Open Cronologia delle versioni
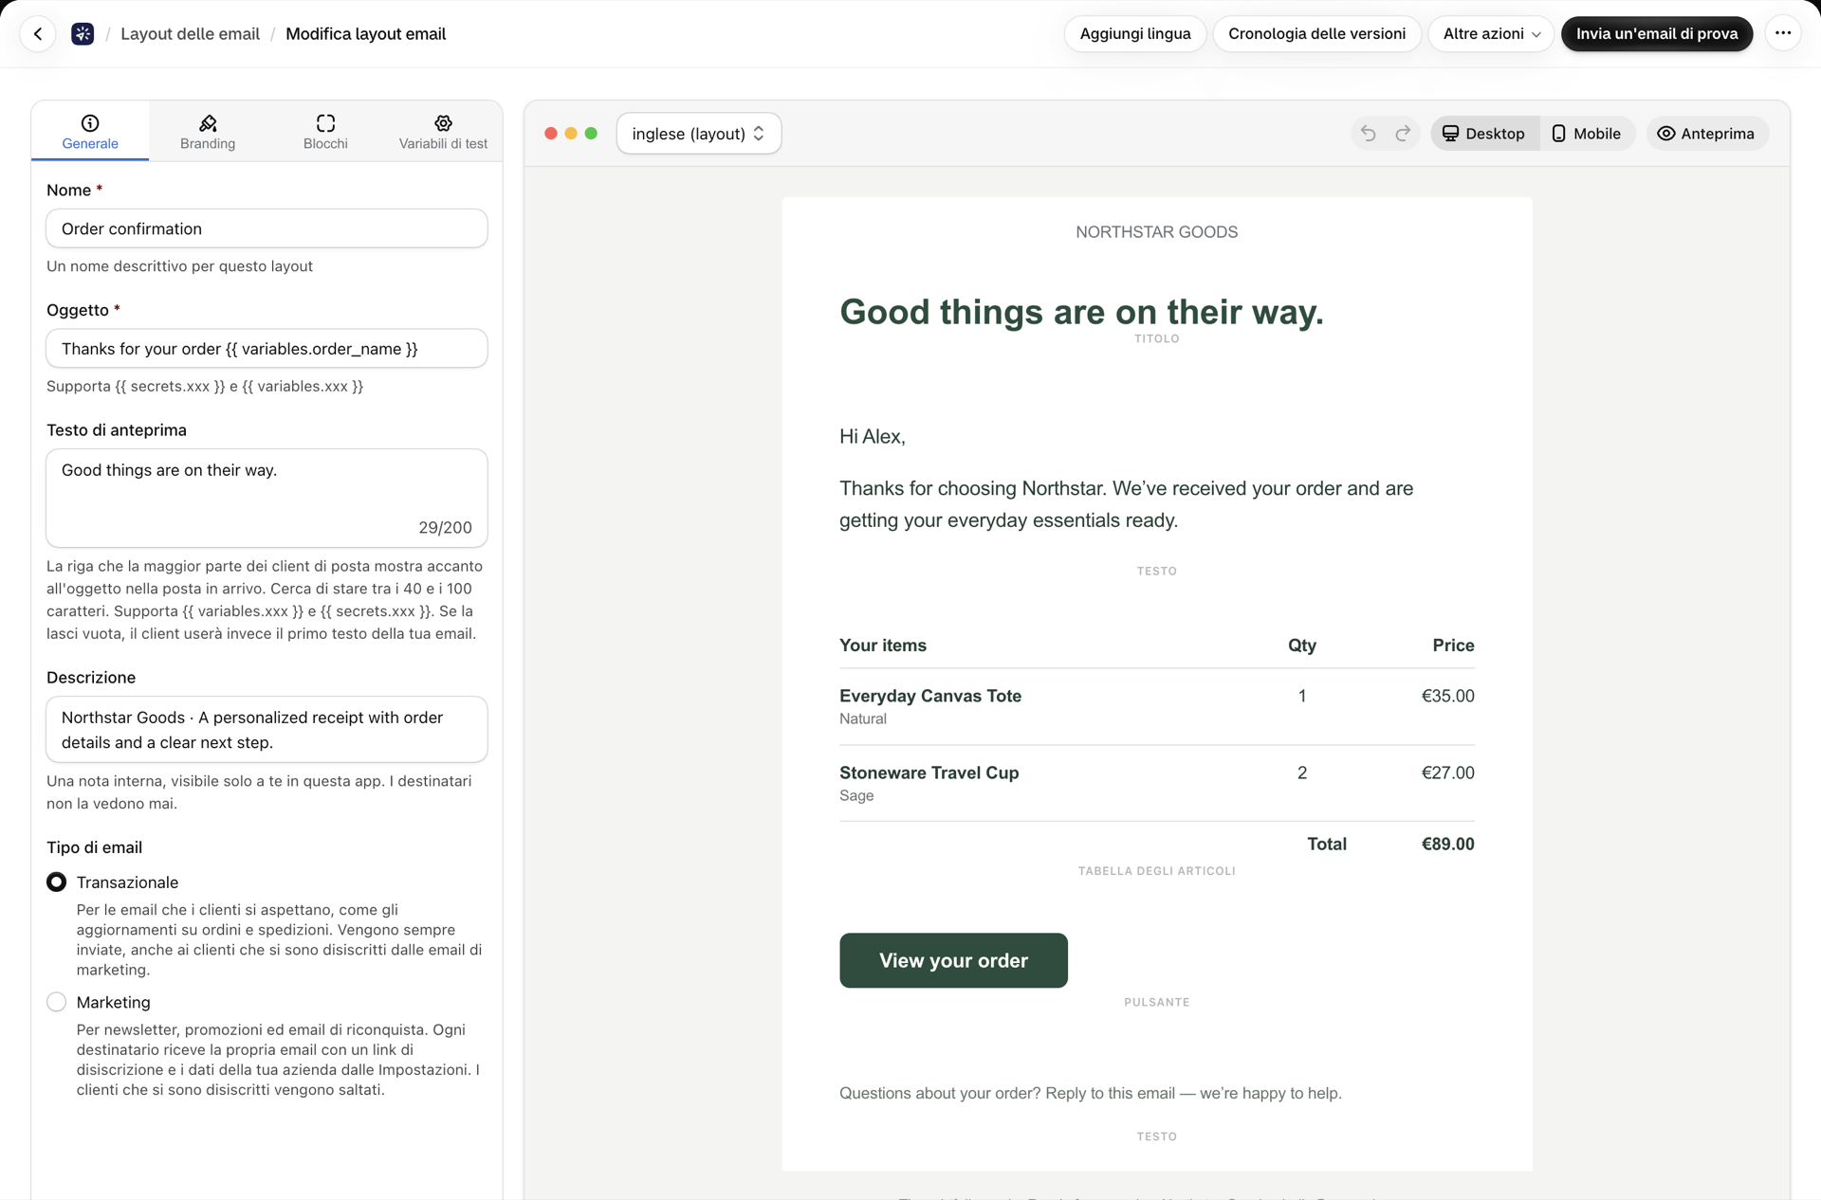Screen dimensions: 1821x1200 coord(1316,34)
